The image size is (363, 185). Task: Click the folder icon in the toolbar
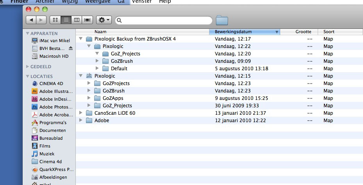(x=222, y=20)
